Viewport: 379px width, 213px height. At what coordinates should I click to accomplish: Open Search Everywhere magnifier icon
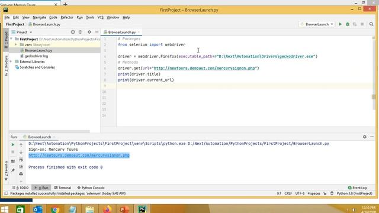tap(371, 24)
